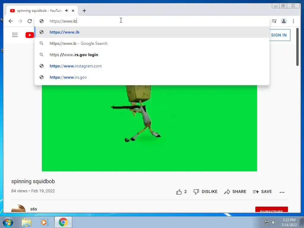Click the globe icon in address bar
This screenshot has width=304, height=228.
click(x=42, y=21)
